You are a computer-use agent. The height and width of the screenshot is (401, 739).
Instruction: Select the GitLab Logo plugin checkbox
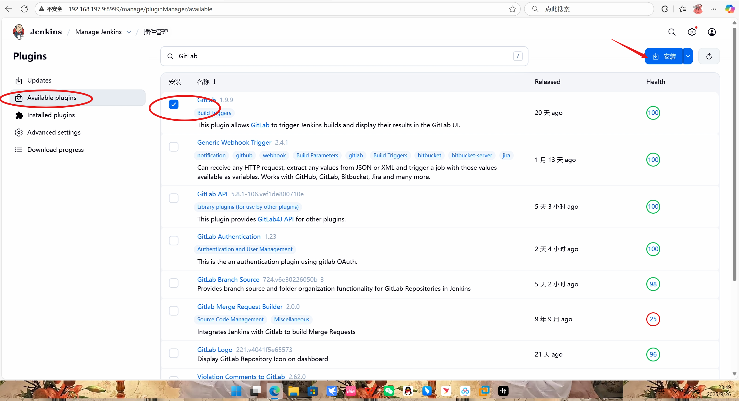pyautogui.click(x=174, y=353)
